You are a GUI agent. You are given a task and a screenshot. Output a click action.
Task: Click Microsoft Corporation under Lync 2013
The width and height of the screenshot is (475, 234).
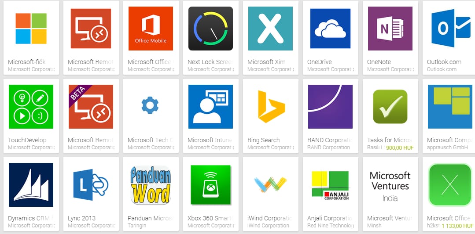point(91,226)
